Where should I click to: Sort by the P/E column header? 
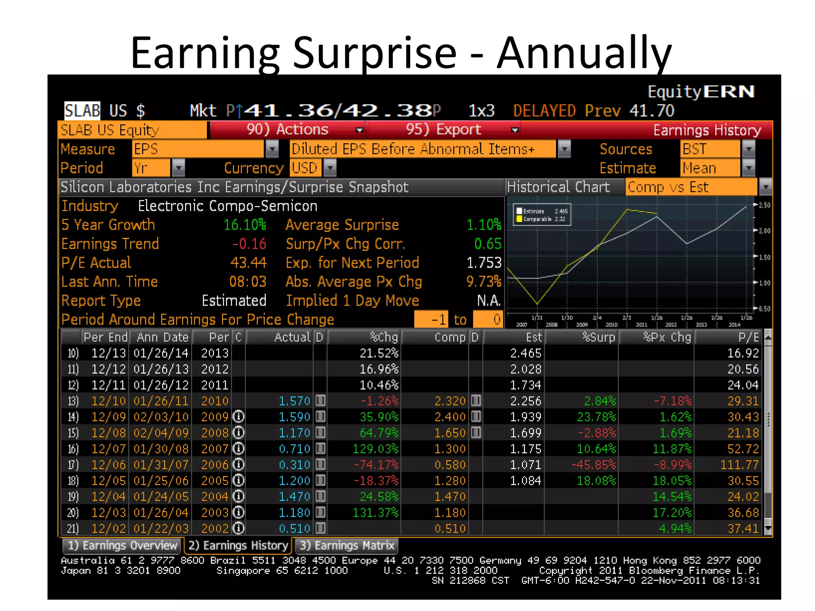coord(728,337)
